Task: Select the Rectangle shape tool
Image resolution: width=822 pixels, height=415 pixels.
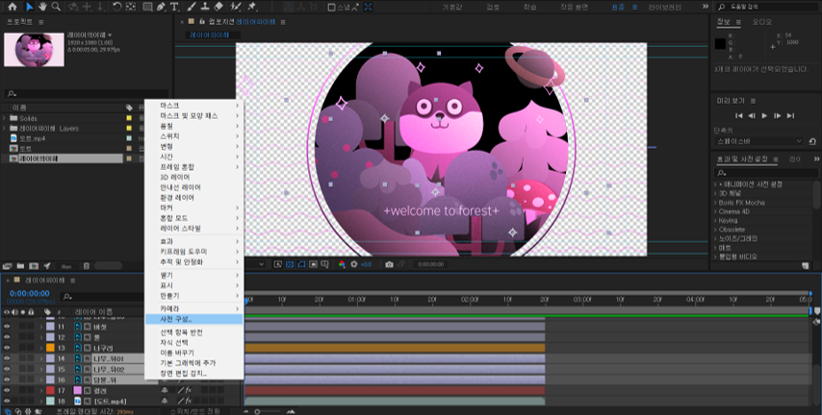Action: [147, 7]
